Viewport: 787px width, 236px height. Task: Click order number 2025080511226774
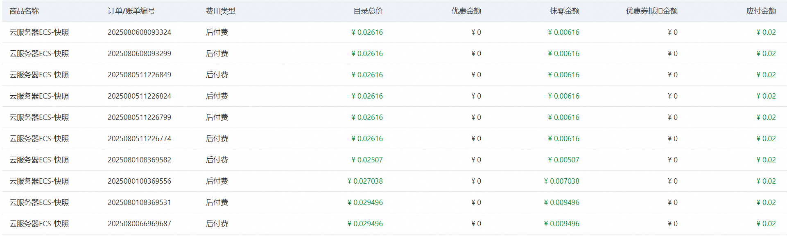[139, 139]
